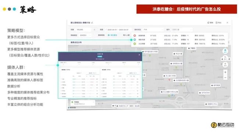Click the green circle legend marker

click(x=135, y=43)
